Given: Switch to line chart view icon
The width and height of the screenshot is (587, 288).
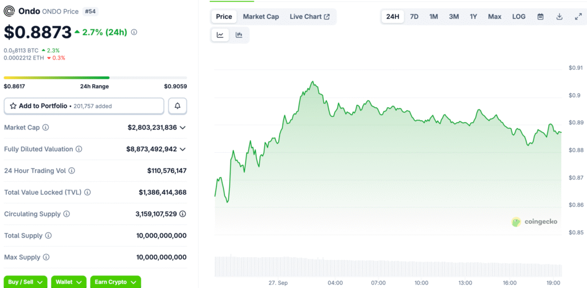Looking at the screenshot, I should tap(220, 35).
